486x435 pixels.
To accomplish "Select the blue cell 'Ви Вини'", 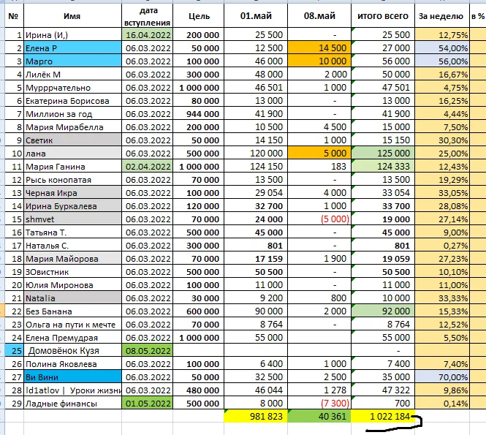I will [x=72, y=377].
